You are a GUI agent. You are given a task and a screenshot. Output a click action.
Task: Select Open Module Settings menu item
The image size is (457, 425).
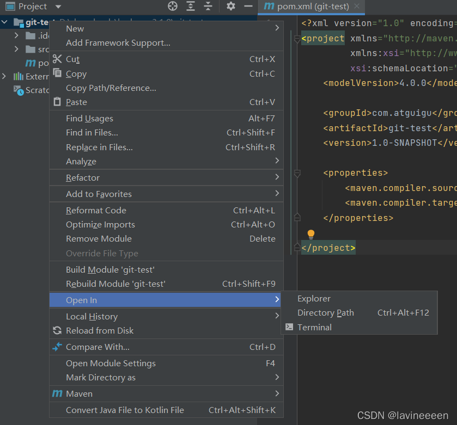(x=167, y=364)
